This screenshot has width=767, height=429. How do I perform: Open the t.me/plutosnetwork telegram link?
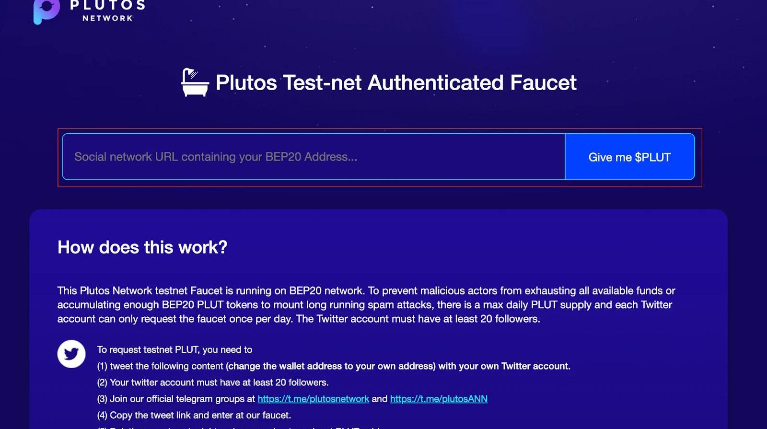click(313, 399)
